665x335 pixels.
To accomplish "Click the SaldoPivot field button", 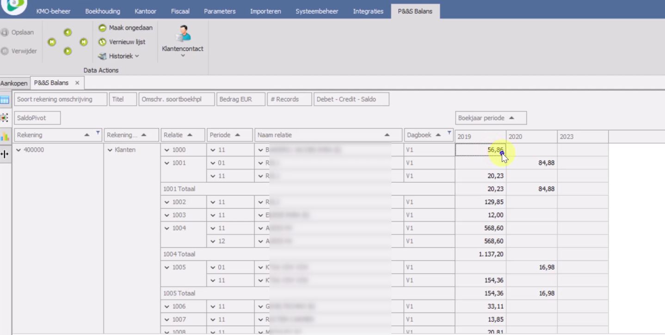I will [37, 118].
